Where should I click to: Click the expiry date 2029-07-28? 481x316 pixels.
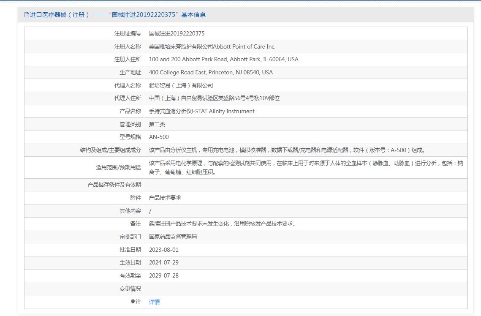pyautogui.click(x=164, y=275)
